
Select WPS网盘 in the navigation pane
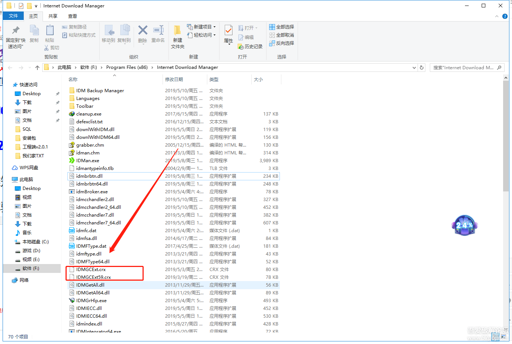coord(29,168)
